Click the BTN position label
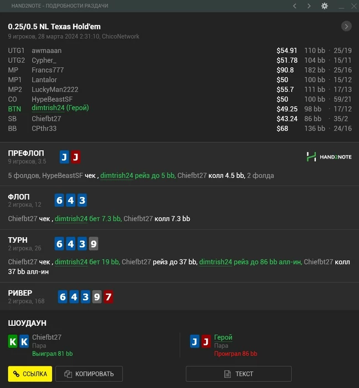 [14, 109]
